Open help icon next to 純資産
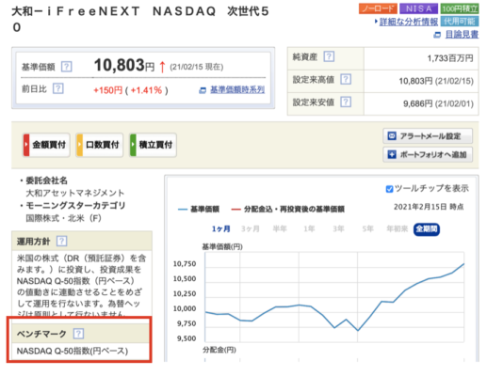This screenshot has height=376, width=487. click(x=329, y=56)
